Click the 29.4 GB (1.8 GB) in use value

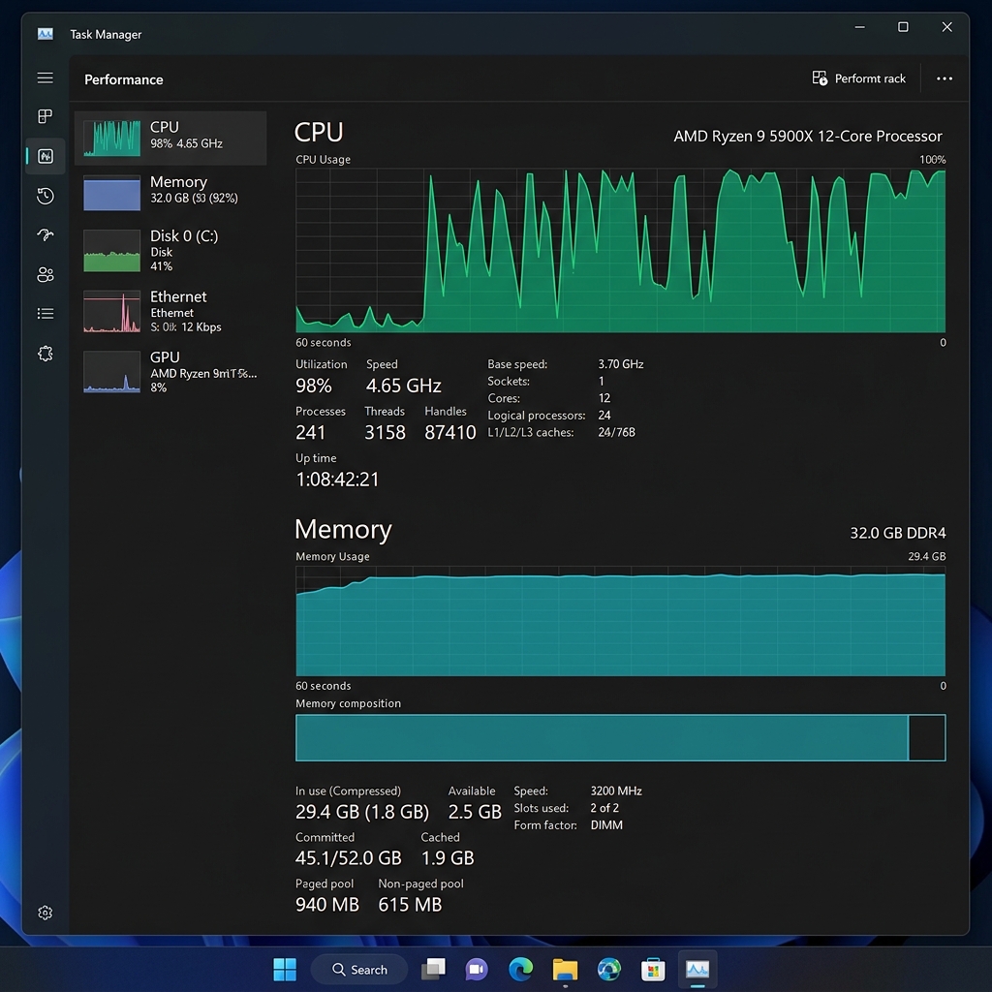362,812
